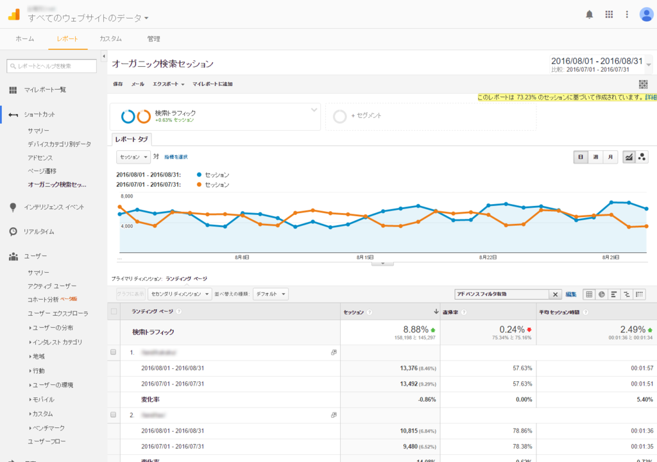Click the ショートカット arrow icon
657x462 pixels.
click(x=13, y=114)
